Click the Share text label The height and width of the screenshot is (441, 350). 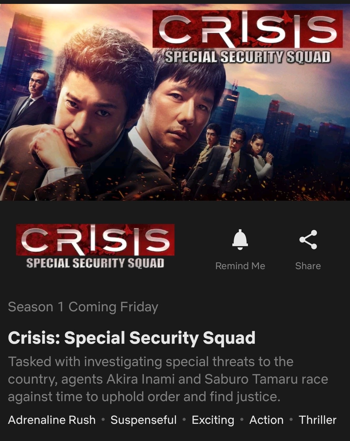[308, 266]
